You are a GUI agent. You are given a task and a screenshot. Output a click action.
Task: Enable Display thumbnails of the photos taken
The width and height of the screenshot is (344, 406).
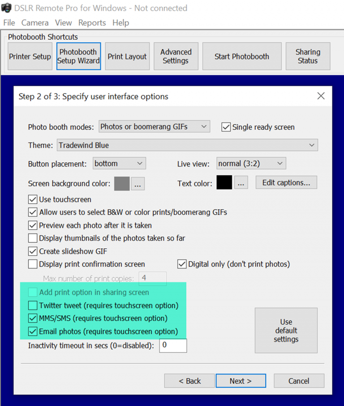[33, 238]
